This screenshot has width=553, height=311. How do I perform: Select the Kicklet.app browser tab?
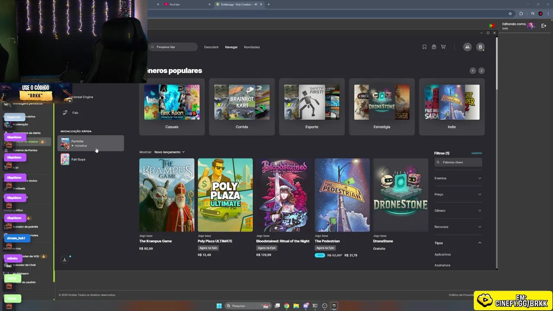(239, 4)
